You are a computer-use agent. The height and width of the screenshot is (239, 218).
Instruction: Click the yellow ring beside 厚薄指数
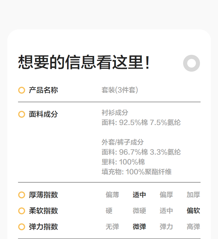pos(22,195)
